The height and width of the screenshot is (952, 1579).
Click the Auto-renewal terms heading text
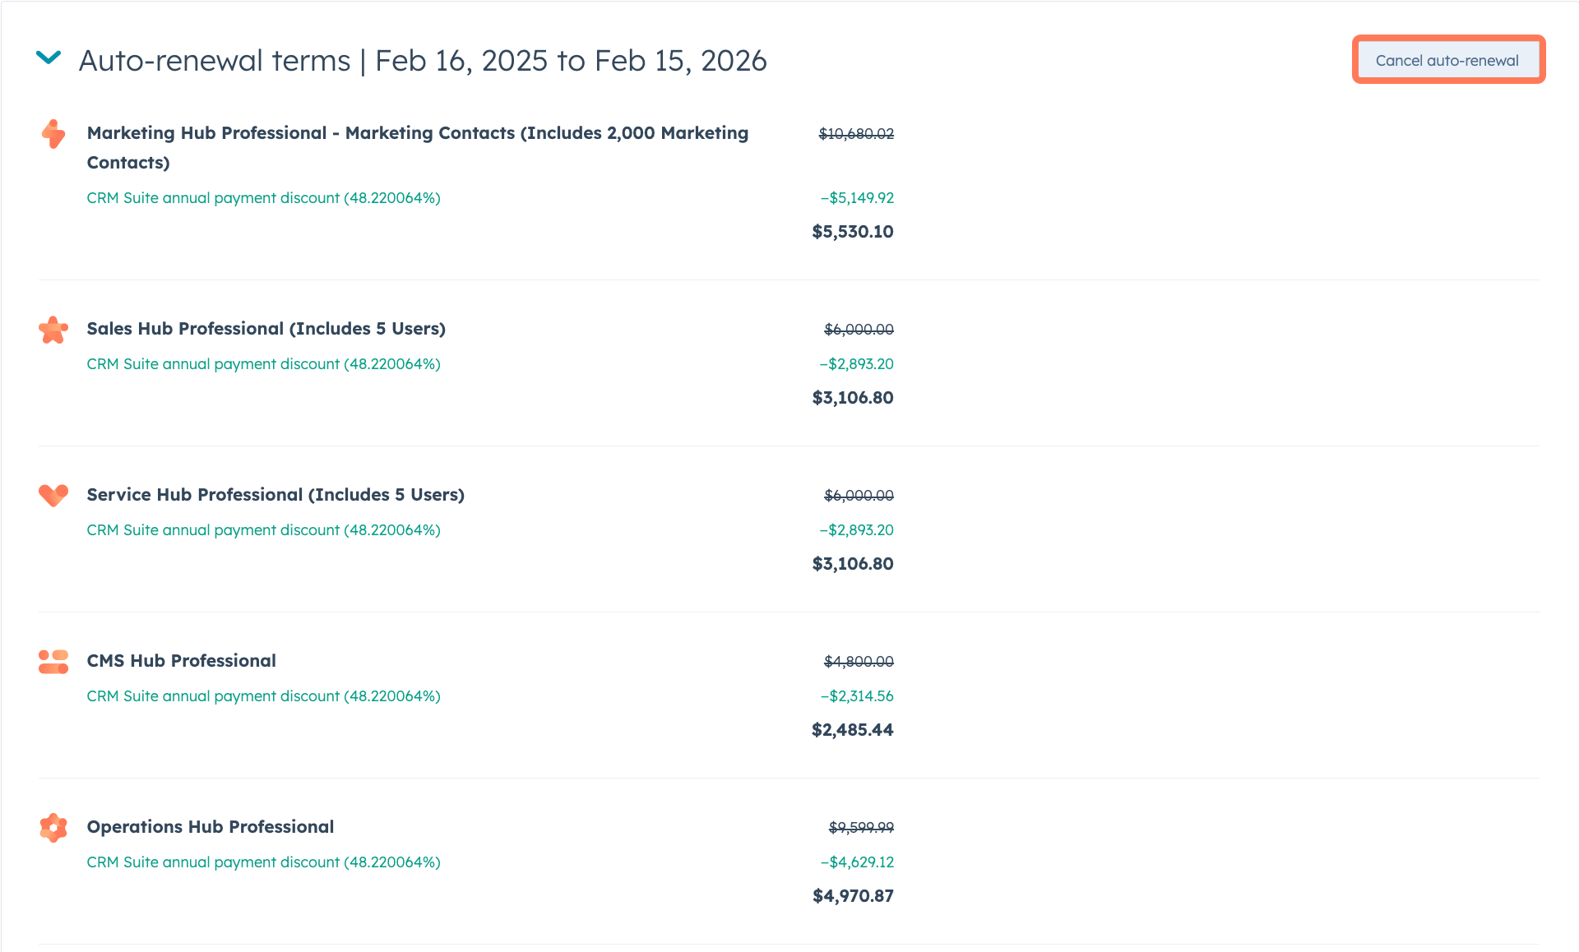[423, 61]
